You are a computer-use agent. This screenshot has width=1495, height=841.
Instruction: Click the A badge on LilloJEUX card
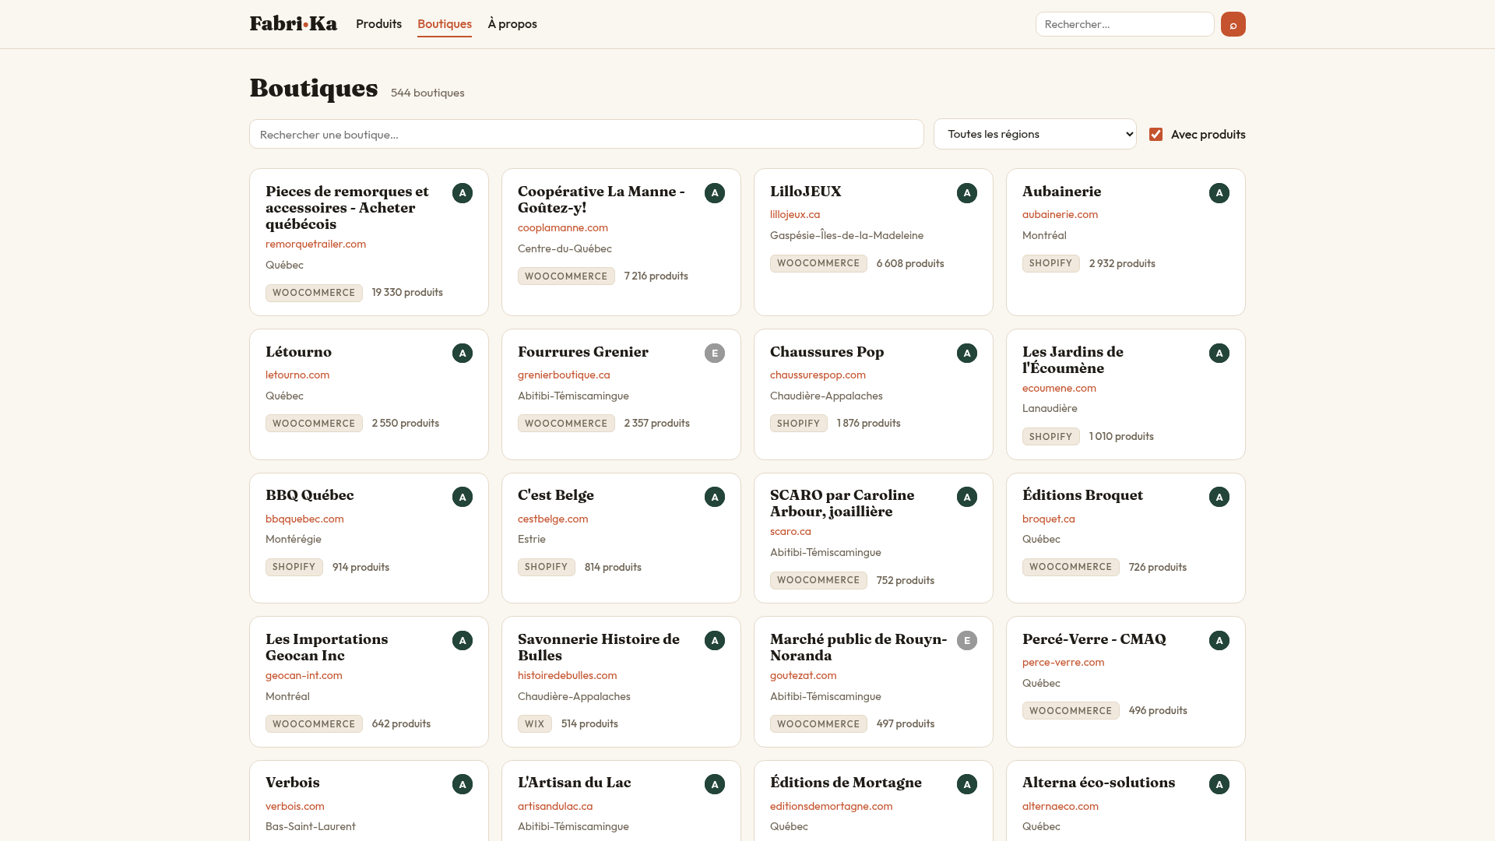(967, 193)
